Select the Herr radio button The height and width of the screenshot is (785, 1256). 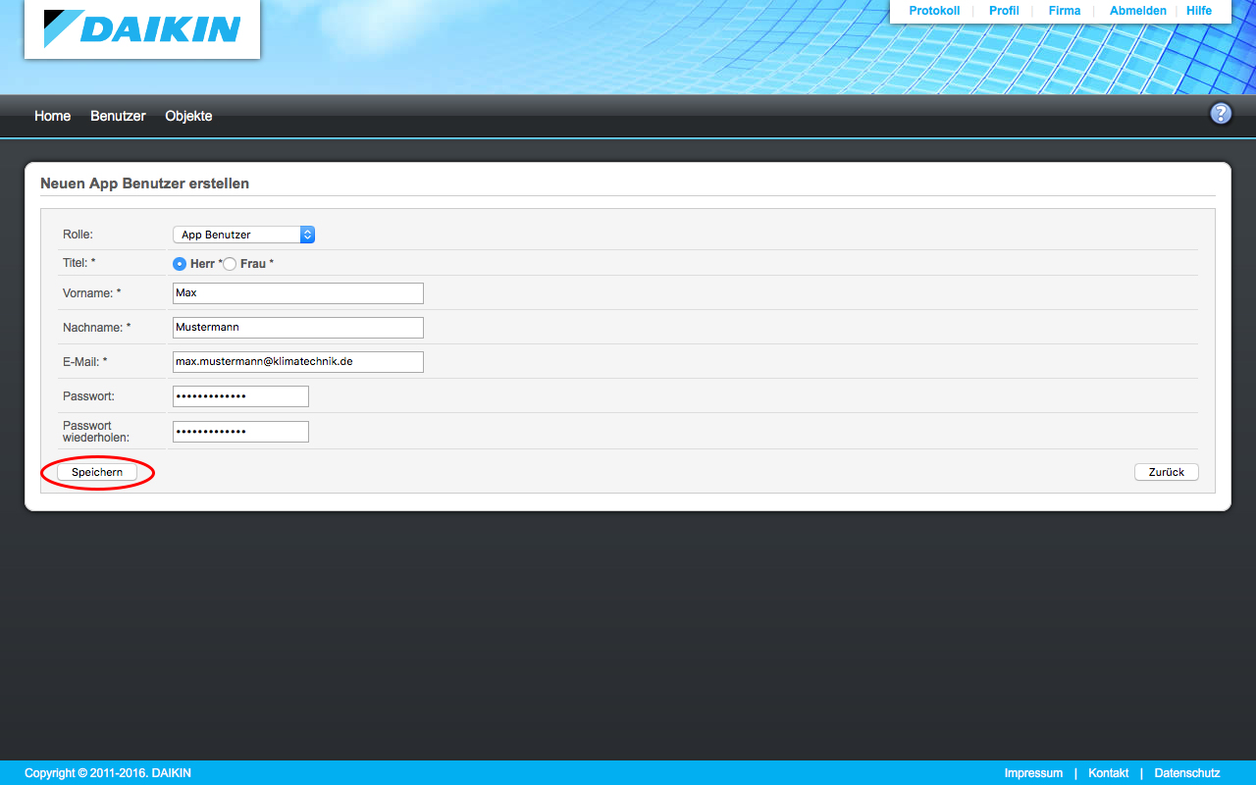[180, 264]
